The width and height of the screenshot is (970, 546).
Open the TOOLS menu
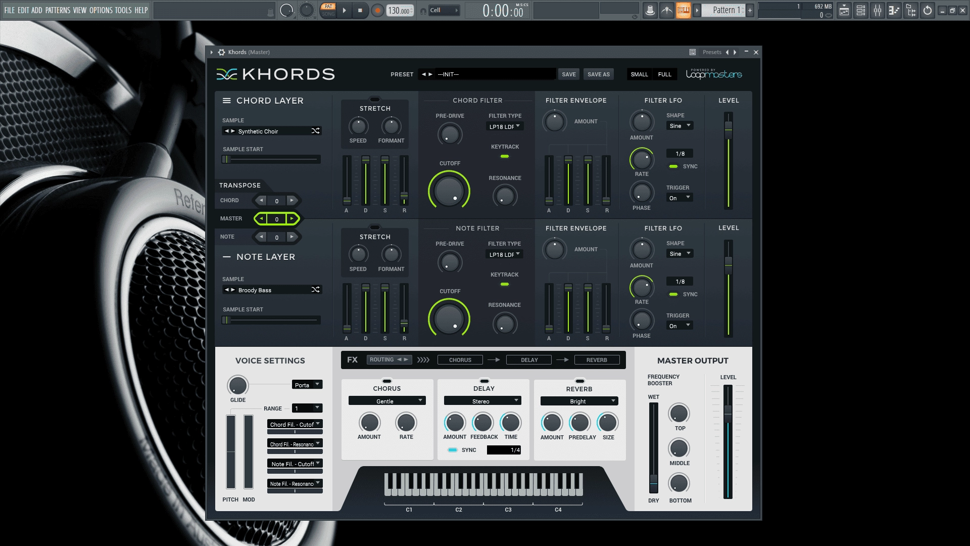pos(123,10)
